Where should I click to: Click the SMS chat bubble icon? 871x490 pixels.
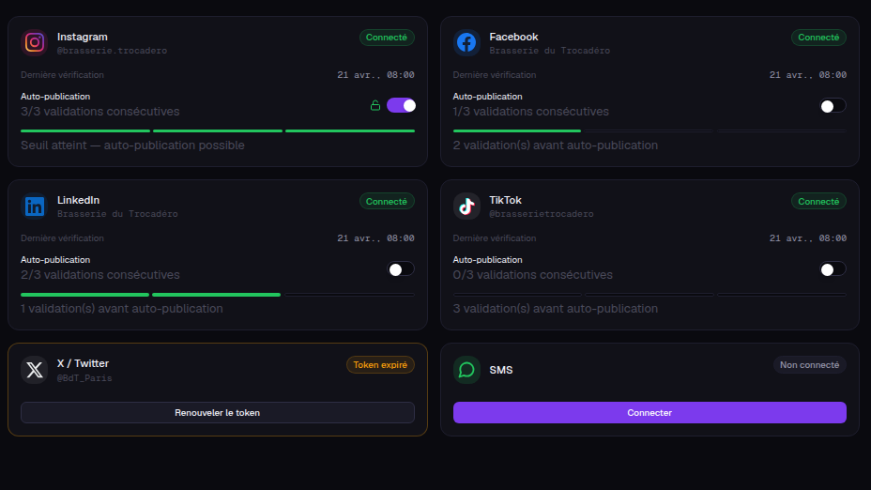[466, 370]
